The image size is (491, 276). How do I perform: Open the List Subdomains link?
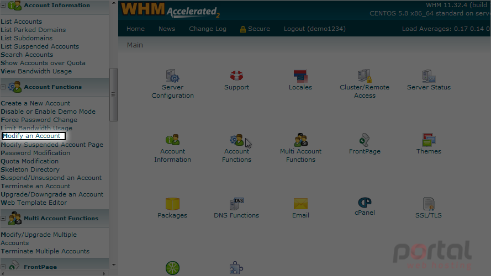pyautogui.click(x=27, y=38)
